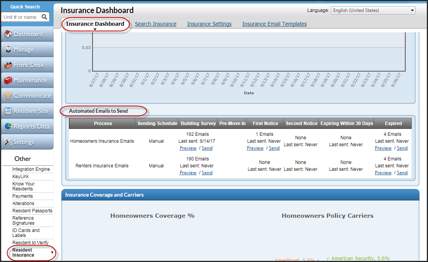Viewport: 428px width, 262px height.
Task: Open Payments in Other menu
Action: tap(22, 196)
